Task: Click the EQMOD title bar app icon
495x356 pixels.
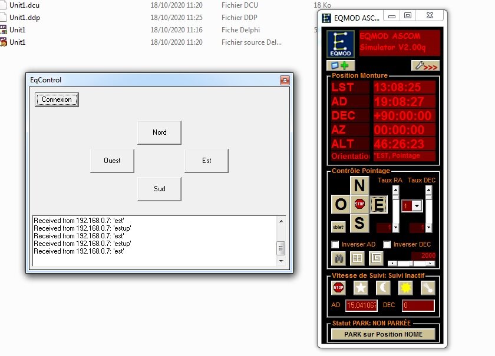Action: click(326, 18)
